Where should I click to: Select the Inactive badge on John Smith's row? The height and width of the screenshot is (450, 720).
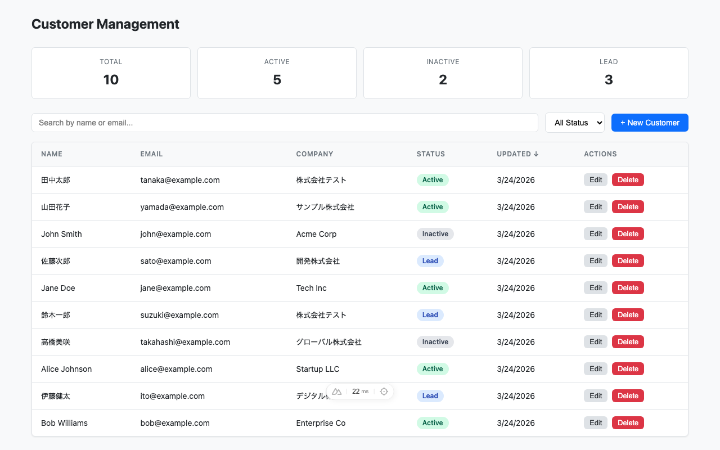[435, 234]
